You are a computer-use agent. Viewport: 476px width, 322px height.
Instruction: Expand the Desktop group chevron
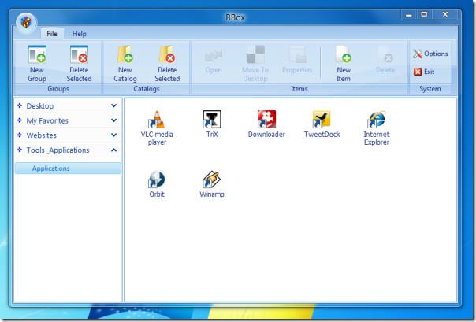point(113,105)
